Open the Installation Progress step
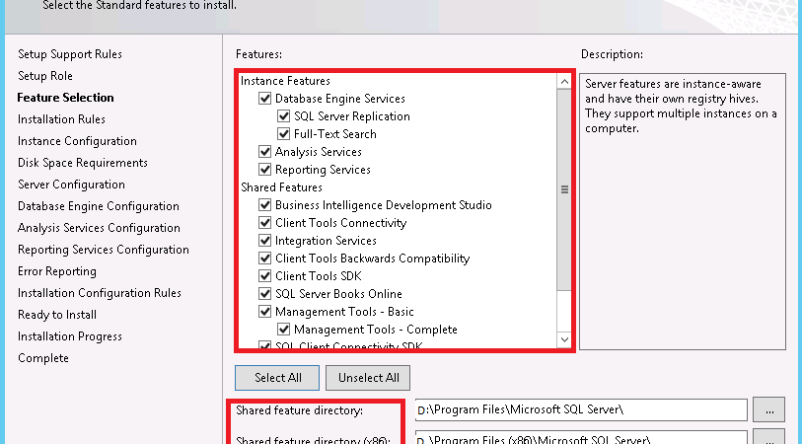Viewport: 802px width, 444px height. pyautogui.click(x=70, y=336)
